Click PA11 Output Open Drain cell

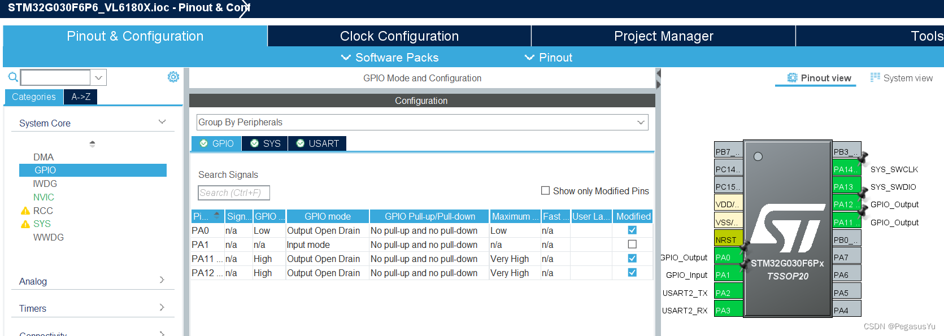[327, 259]
